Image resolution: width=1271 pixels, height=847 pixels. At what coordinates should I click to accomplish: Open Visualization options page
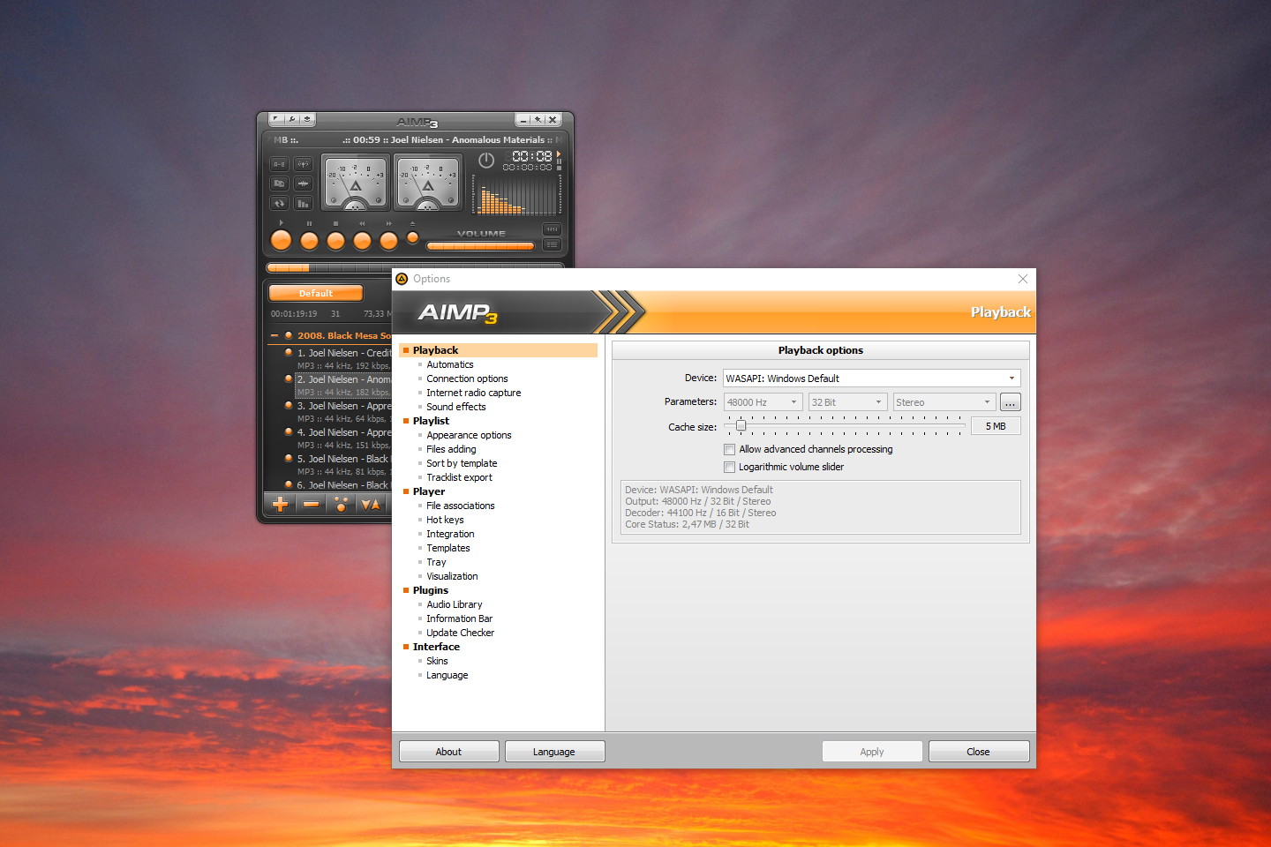(x=452, y=576)
